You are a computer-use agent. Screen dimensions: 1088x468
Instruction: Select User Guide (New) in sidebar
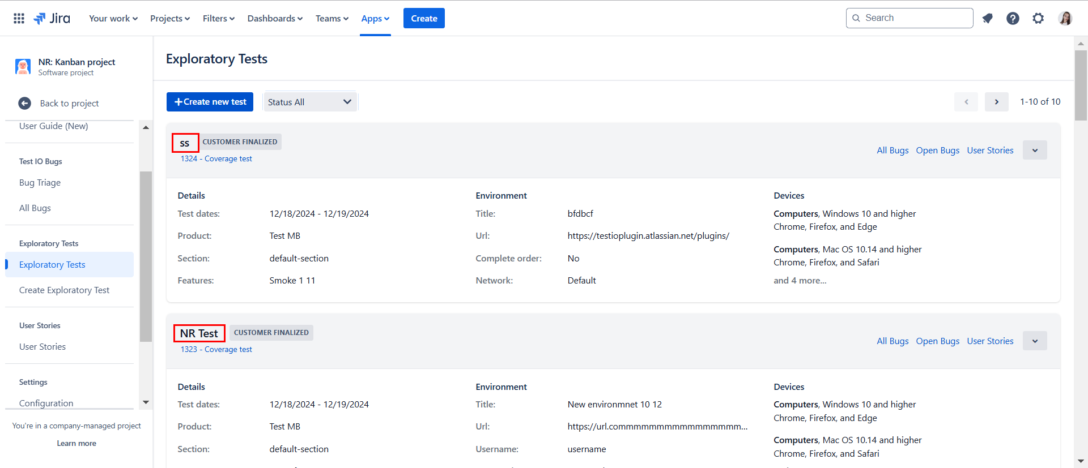tap(54, 126)
